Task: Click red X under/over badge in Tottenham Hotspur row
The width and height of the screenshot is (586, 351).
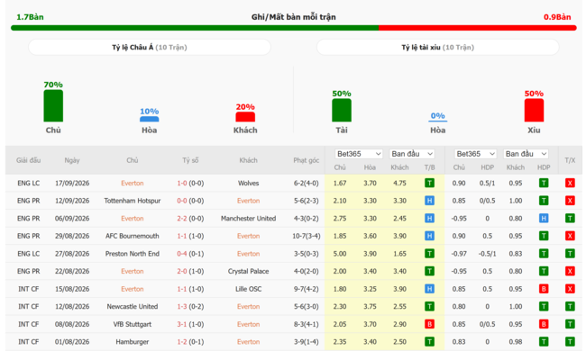Action: pos(570,201)
